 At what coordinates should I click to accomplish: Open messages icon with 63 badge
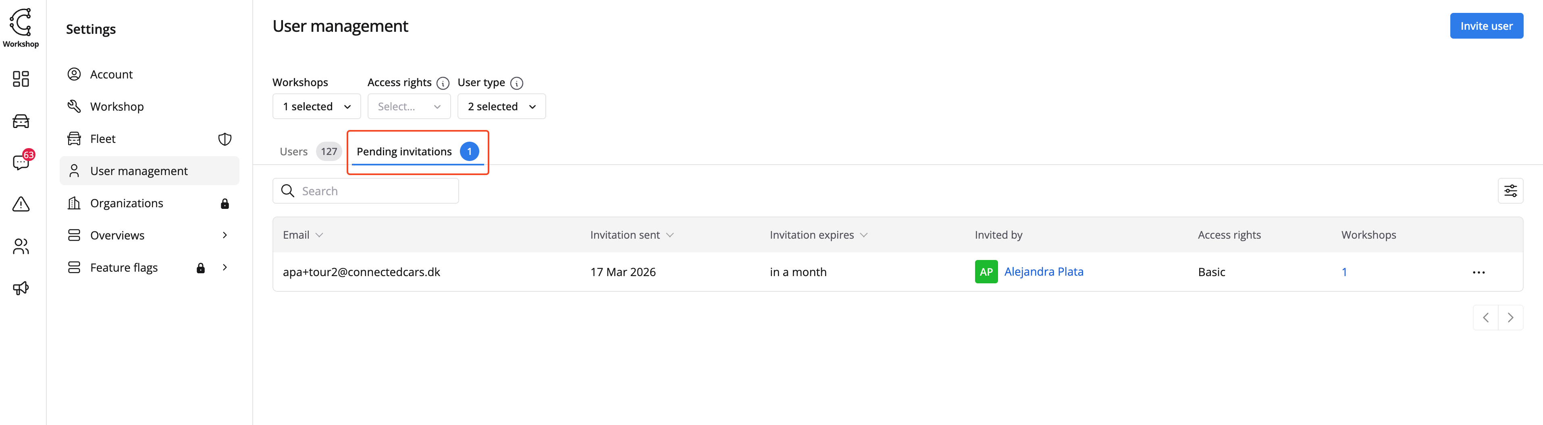pos(21,163)
